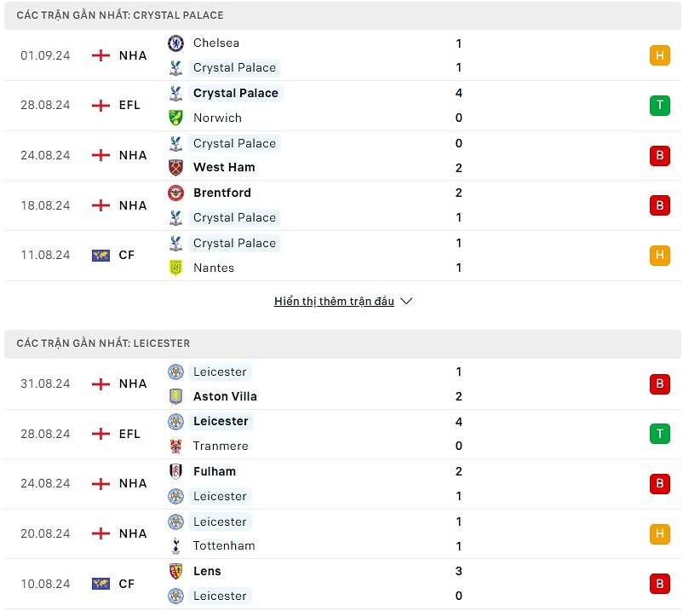
Task: Click the Brentford club crest icon
Action: [175, 193]
